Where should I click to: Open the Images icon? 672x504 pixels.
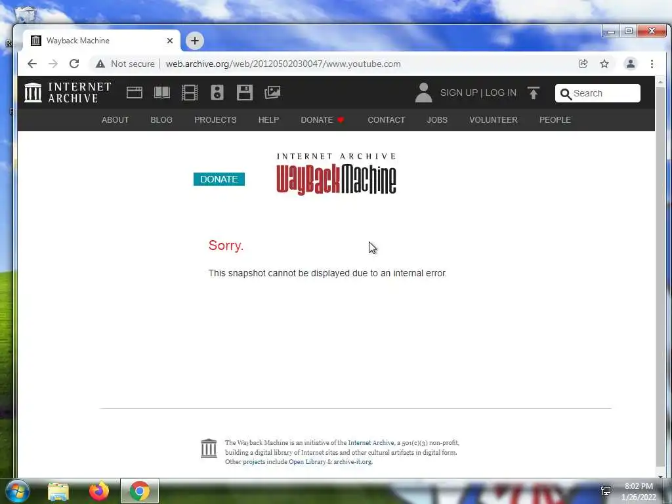click(x=272, y=93)
